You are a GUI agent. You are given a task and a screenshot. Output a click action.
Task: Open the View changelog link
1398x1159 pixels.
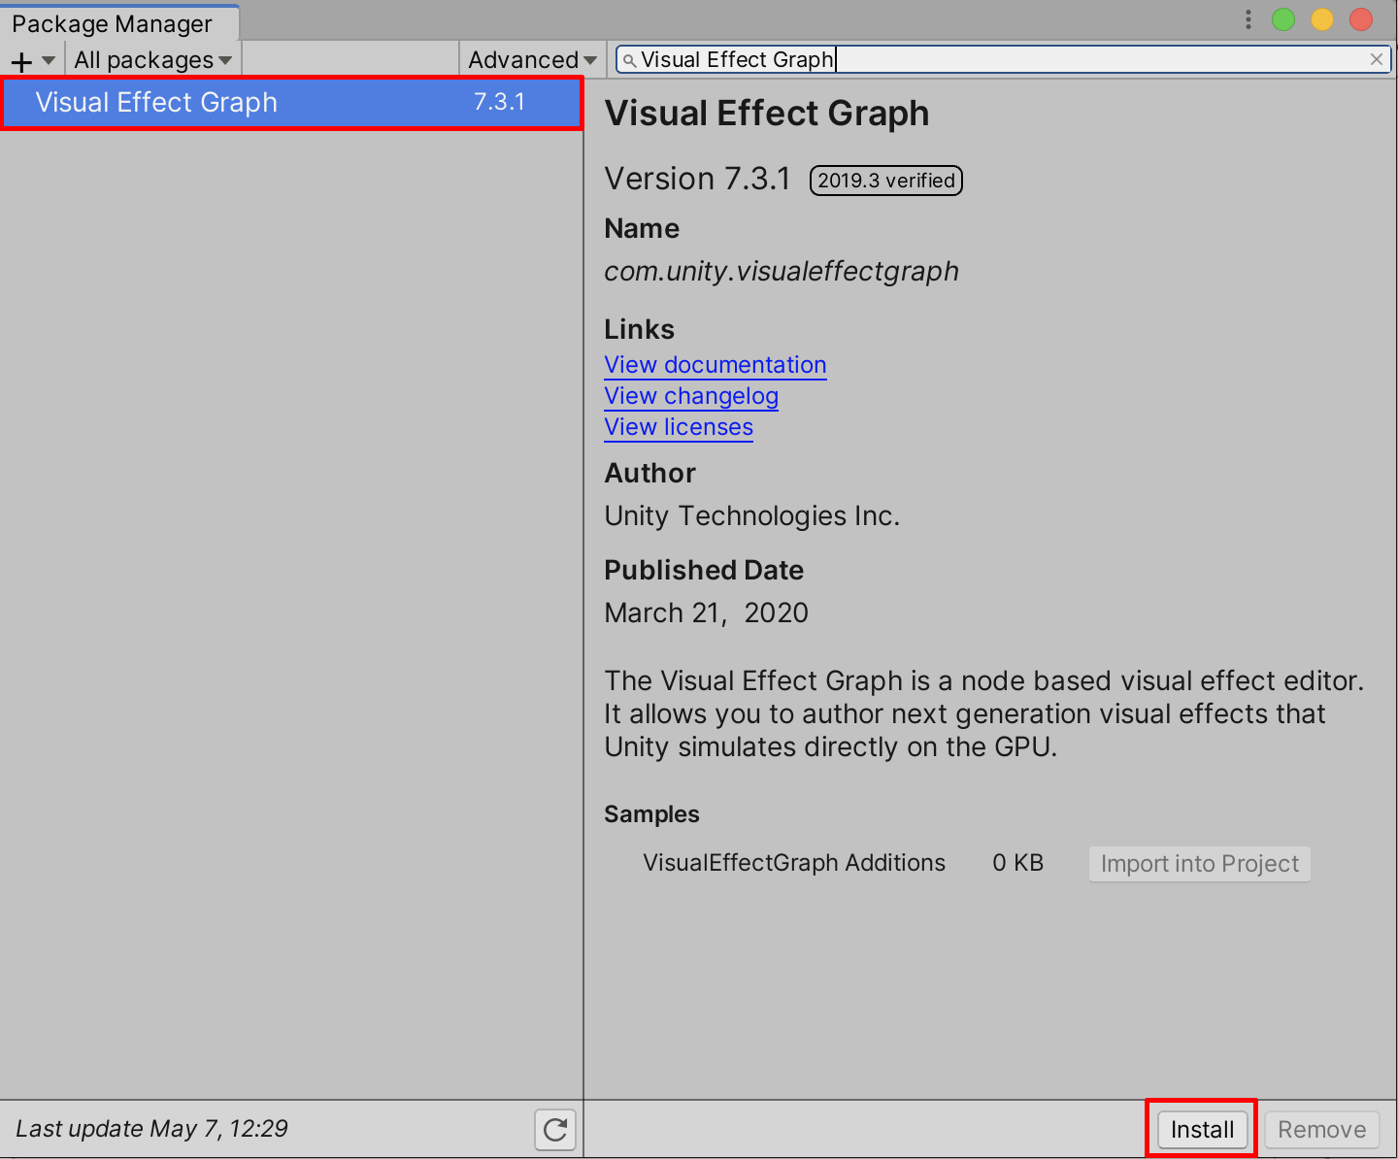pyautogui.click(x=691, y=396)
